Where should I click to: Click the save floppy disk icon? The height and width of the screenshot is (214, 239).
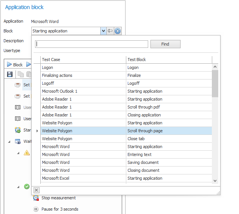point(10,74)
